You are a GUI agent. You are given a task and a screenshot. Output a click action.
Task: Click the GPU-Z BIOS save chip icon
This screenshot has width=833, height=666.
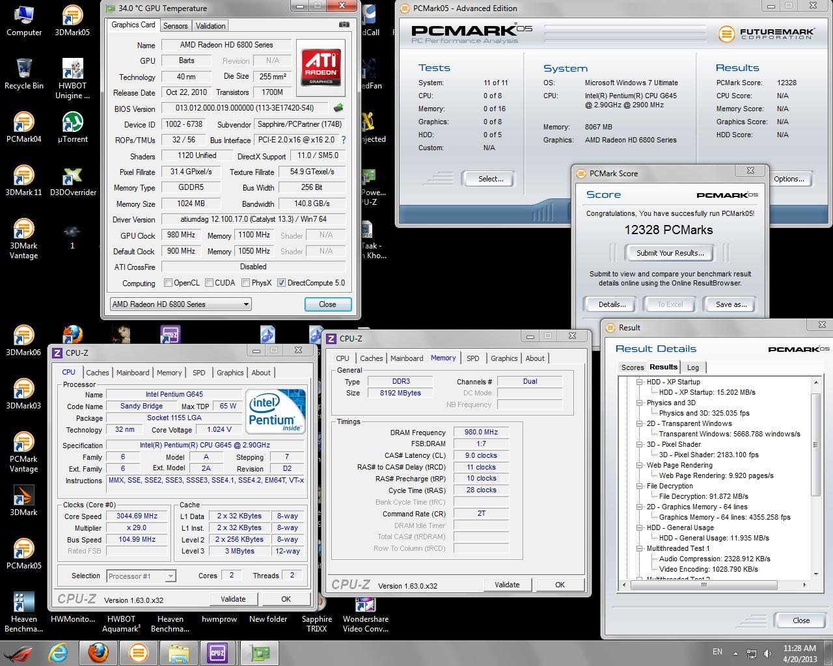338,108
